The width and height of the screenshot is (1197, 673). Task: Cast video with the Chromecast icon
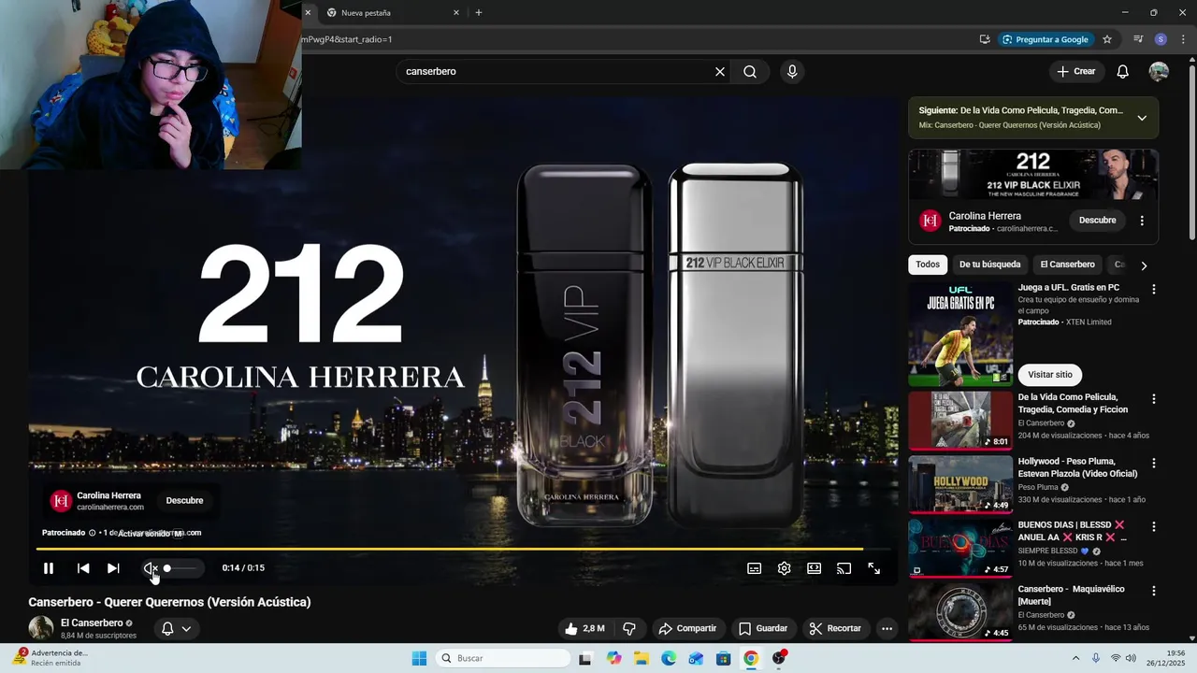tap(844, 568)
